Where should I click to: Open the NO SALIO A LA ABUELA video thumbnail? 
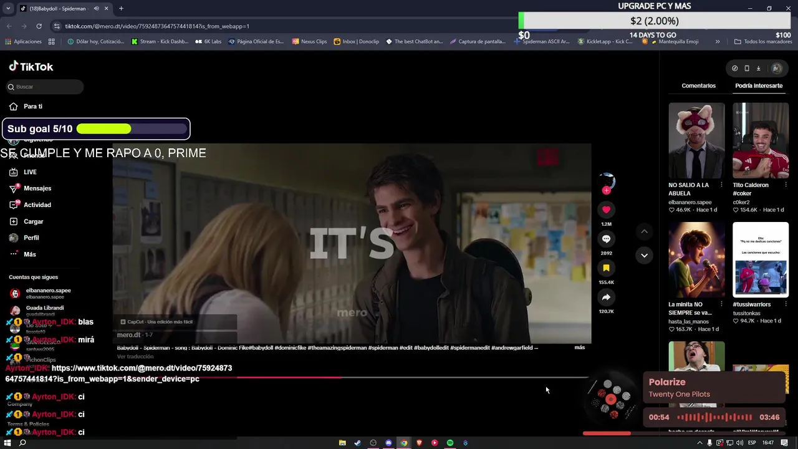696,140
